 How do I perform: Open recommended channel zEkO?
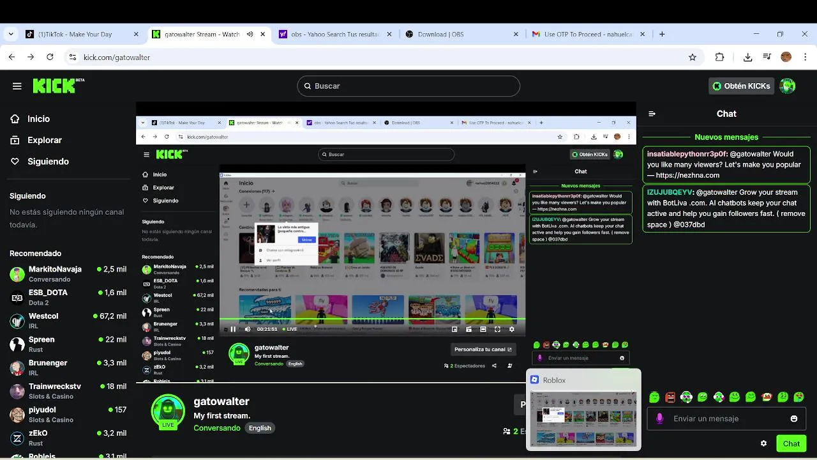tap(68, 438)
